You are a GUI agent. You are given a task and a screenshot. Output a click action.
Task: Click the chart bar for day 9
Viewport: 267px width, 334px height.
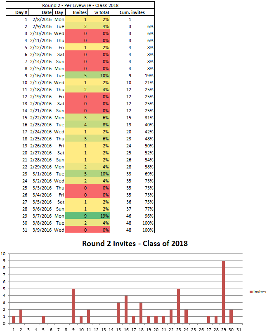point(73,306)
